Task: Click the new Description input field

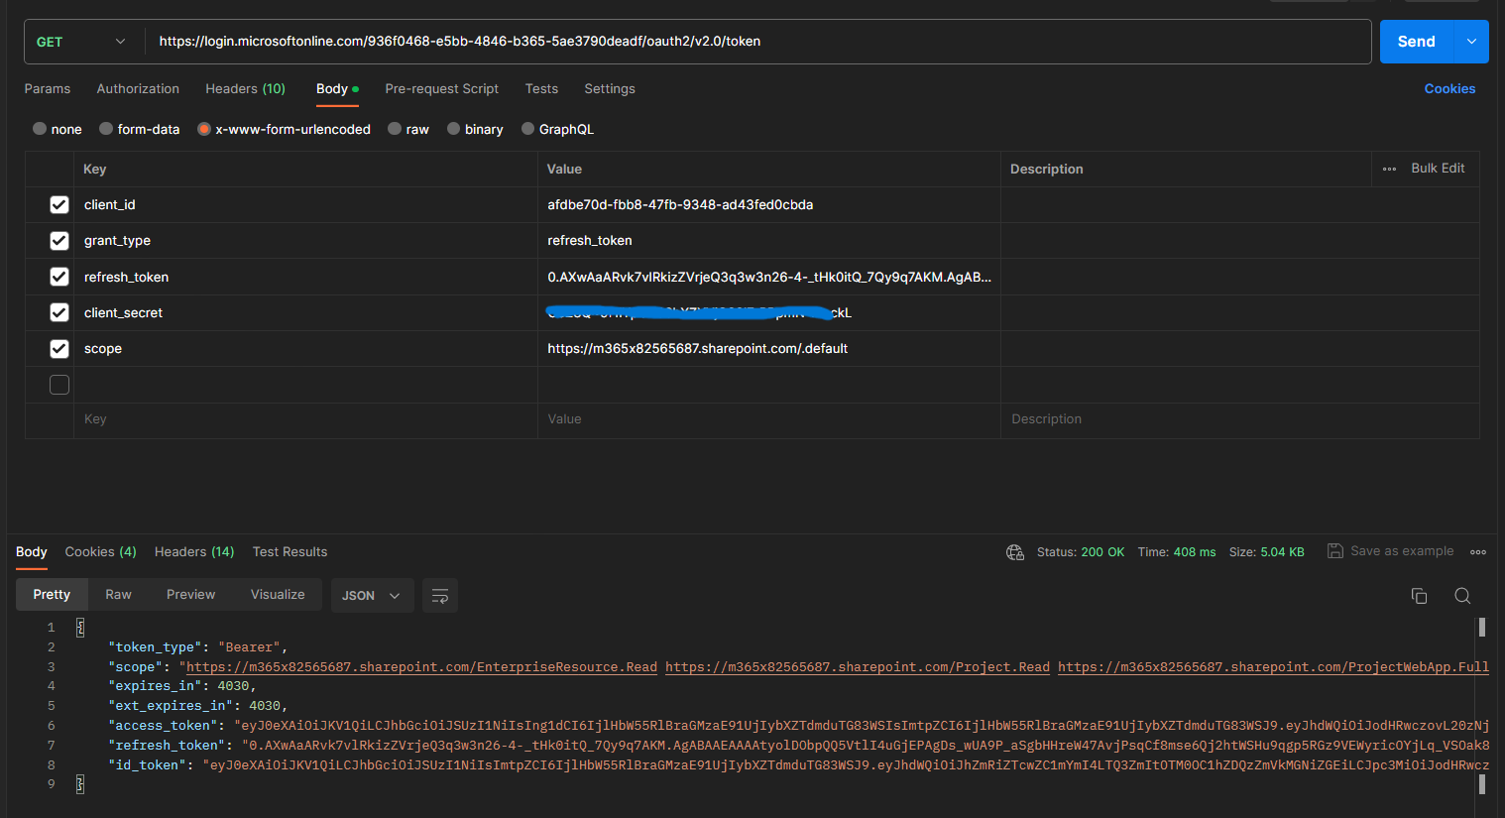Action: pyautogui.click(x=1239, y=420)
